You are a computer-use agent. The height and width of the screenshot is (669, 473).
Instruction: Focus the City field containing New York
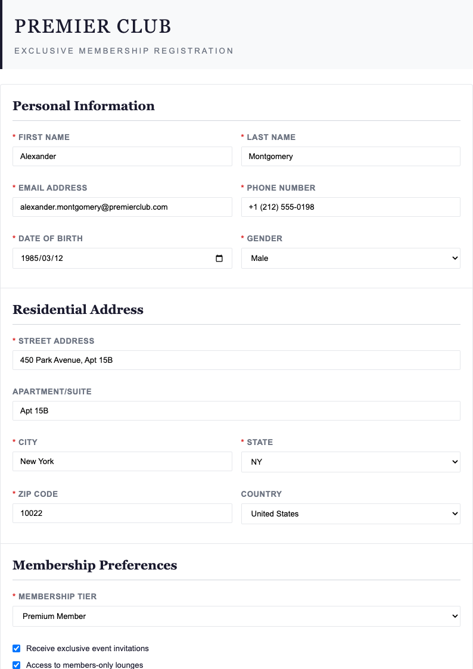[122, 462]
